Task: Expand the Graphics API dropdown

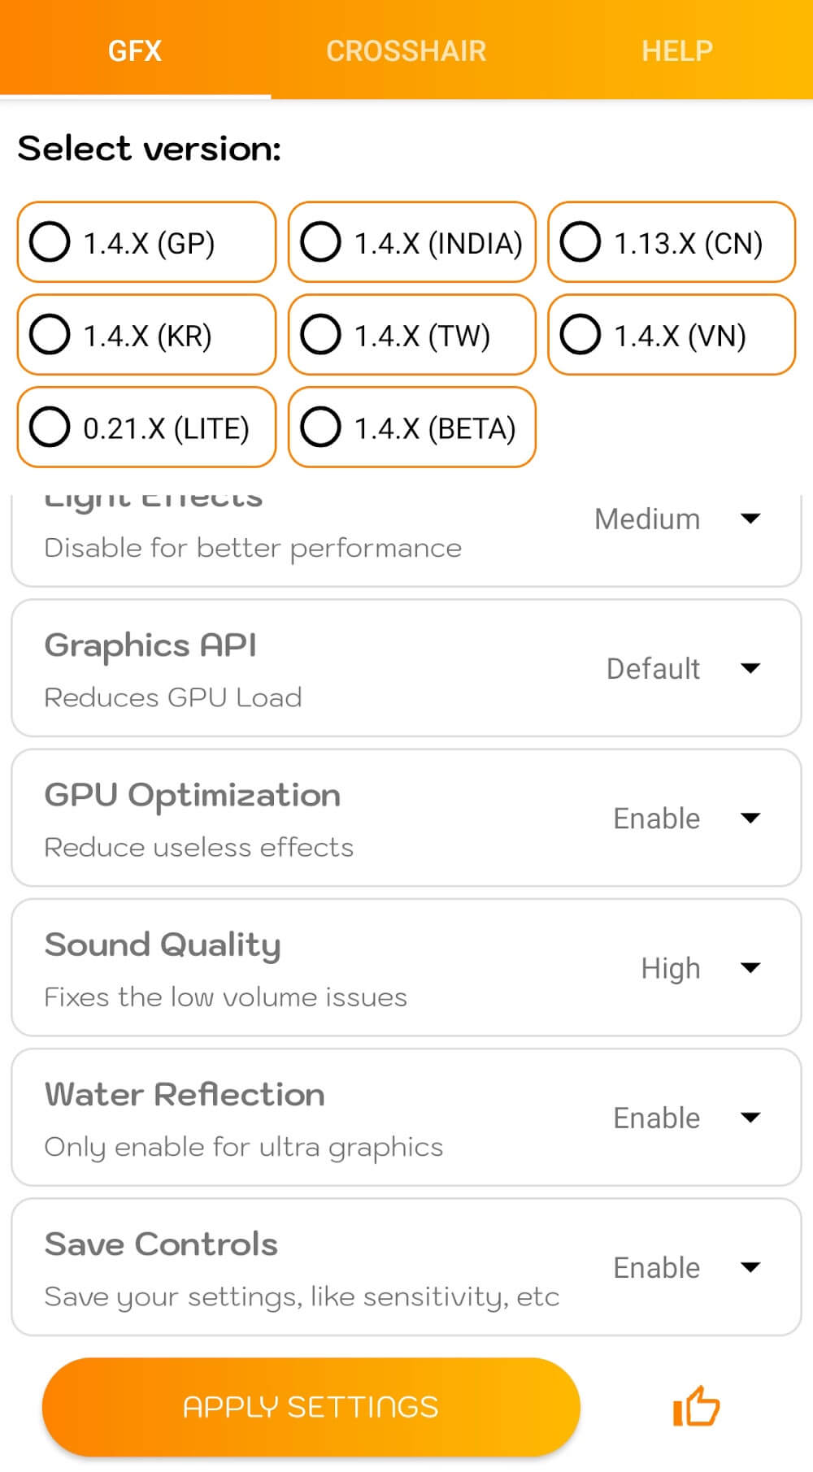Action: coord(683,668)
